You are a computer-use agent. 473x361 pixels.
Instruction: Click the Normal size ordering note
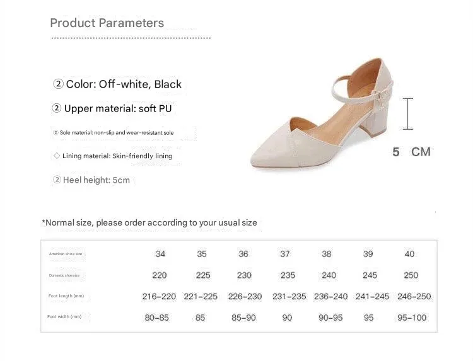point(149,222)
